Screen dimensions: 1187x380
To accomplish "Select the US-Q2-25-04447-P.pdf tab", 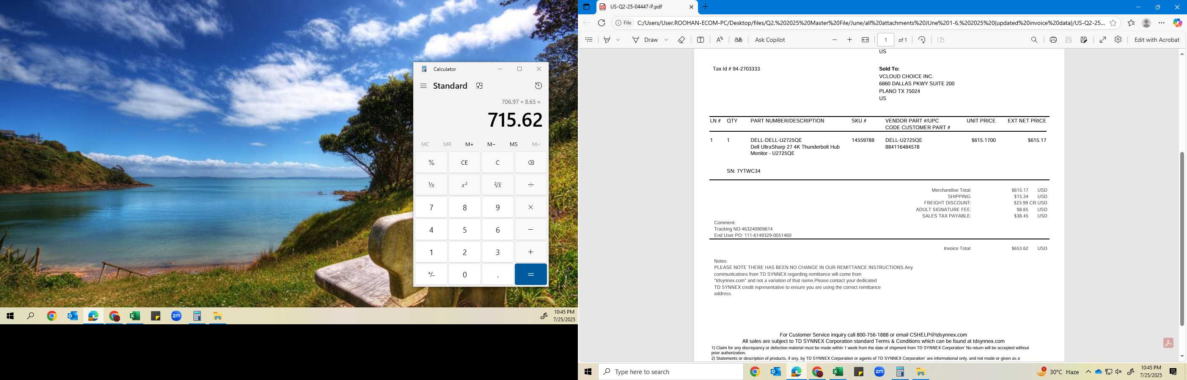I will coord(646,7).
